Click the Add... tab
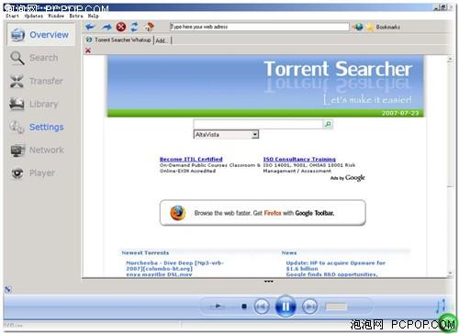This screenshot has width=459, height=334. (162, 40)
